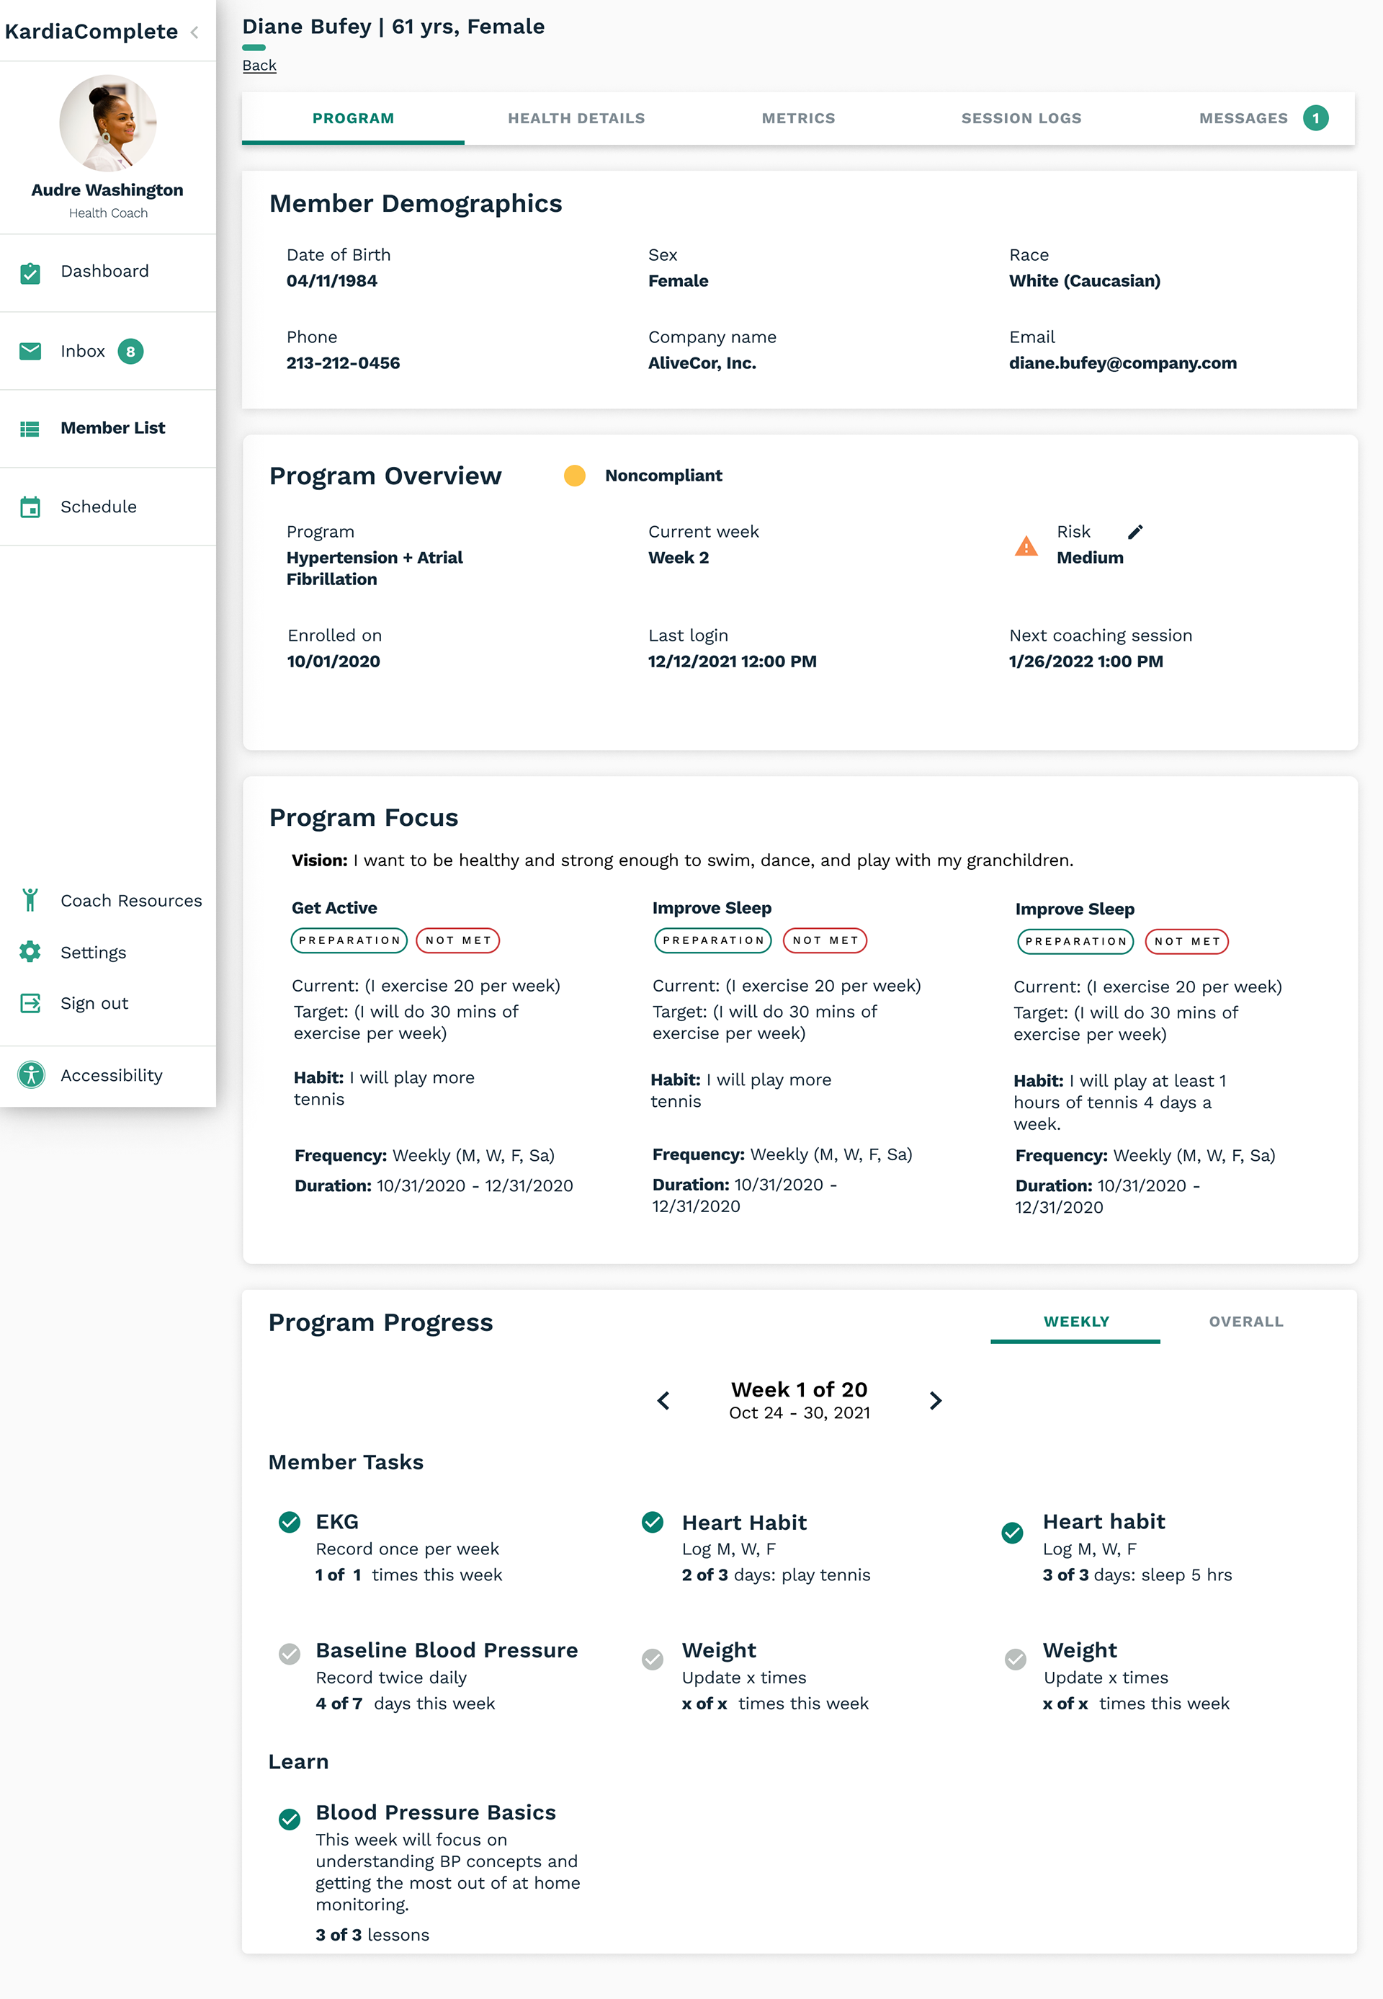Click the Sign out icon
Image resolution: width=1383 pixels, height=1999 pixels.
(30, 1004)
